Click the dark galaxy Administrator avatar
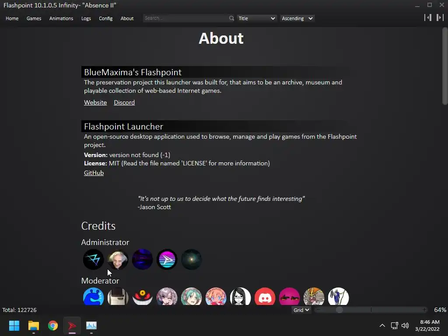This screenshot has height=336, width=448. [192, 259]
